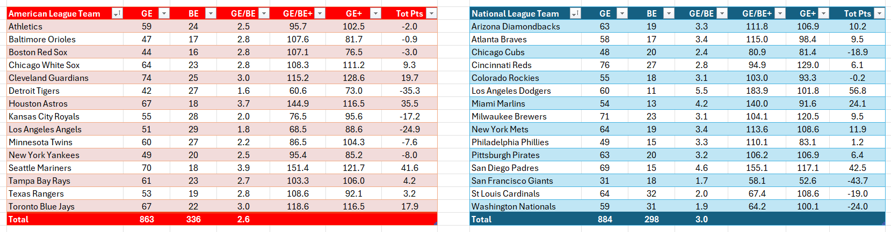
Task: Expand the National League GE/BE column filter arrow
Action: (722, 13)
